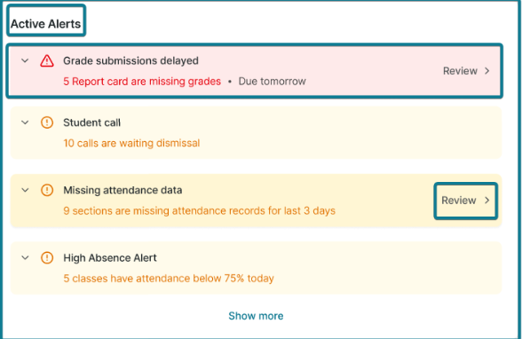Click the Student call alert circle icon

[x=47, y=122]
